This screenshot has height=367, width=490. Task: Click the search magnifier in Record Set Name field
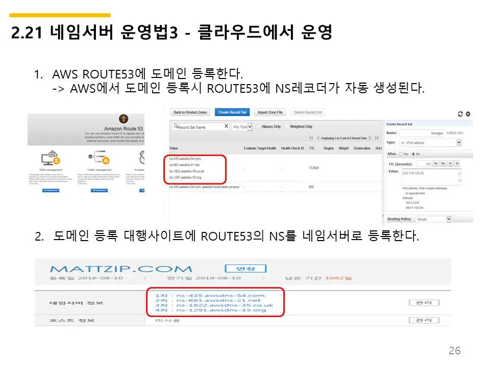click(x=176, y=126)
